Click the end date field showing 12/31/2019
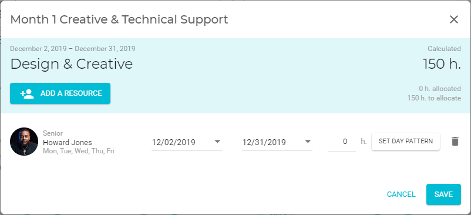The image size is (471, 215). click(277, 142)
